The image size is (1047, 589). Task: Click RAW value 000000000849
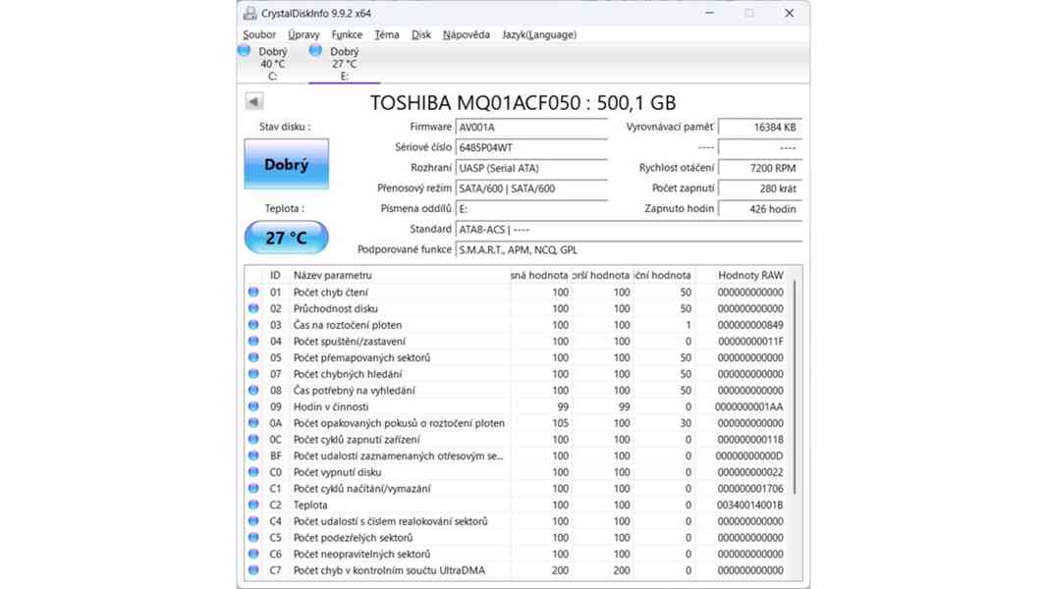pos(750,325)
